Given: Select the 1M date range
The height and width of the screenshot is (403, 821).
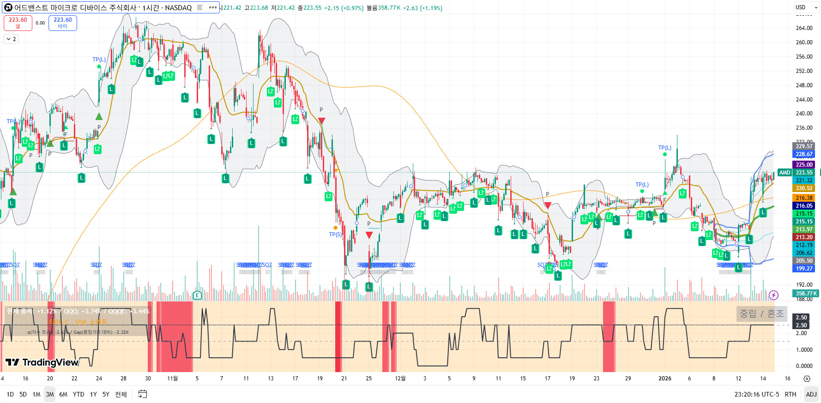Looking at the screenshot, I should (36, 394).
